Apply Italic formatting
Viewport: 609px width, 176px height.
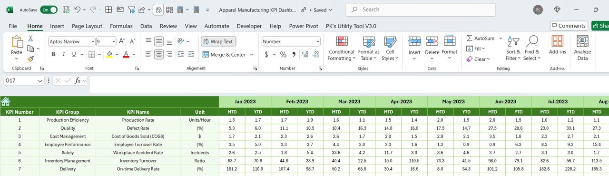[64, 55]
